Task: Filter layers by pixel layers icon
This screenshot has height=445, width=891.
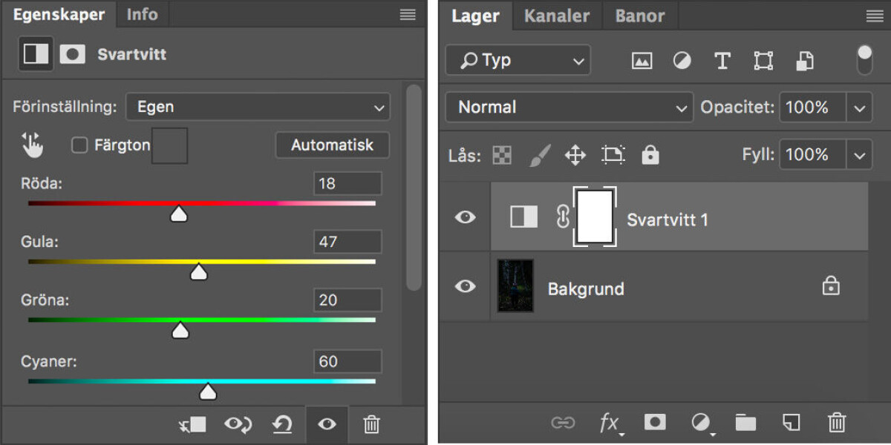Action: coord(642,61)
